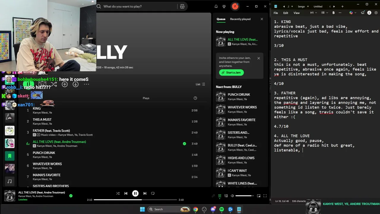Select MAMA'S FAVORITE track row
This screenshot has height=214, width=380.
point(113,177)
